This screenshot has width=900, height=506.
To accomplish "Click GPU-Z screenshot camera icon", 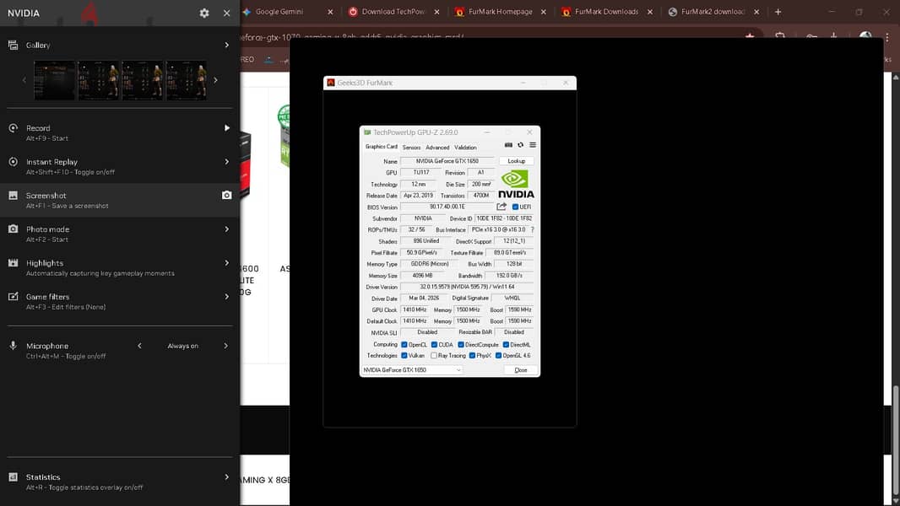I will click(x=508, y=145).
